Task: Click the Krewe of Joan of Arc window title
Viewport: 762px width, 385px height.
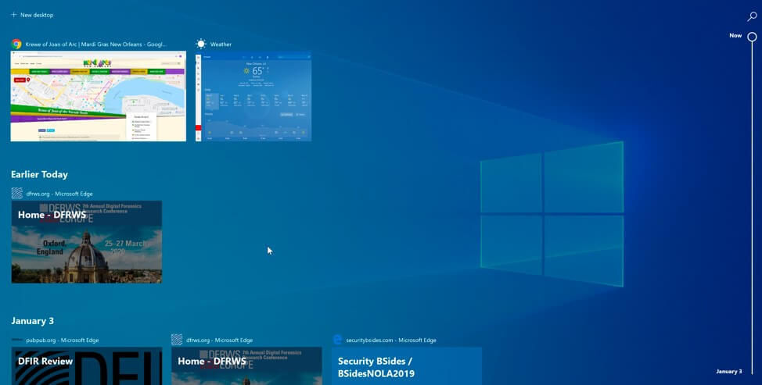Action: [x=95, y=45]
